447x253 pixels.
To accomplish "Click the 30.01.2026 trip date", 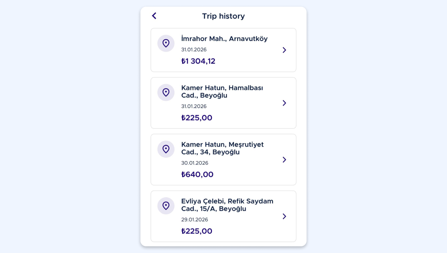I will [x=195, y=163].
